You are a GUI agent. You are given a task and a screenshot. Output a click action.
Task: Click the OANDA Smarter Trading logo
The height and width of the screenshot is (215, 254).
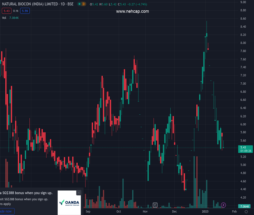69,203
